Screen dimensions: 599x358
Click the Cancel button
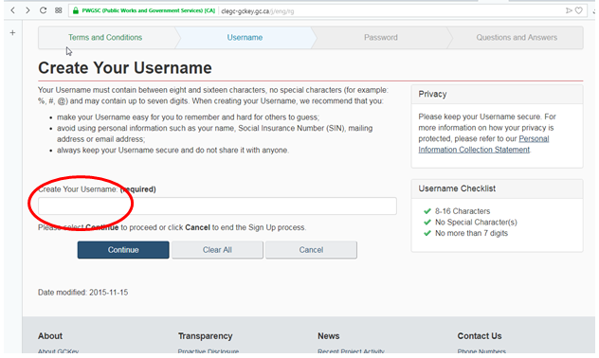point(311,250)
